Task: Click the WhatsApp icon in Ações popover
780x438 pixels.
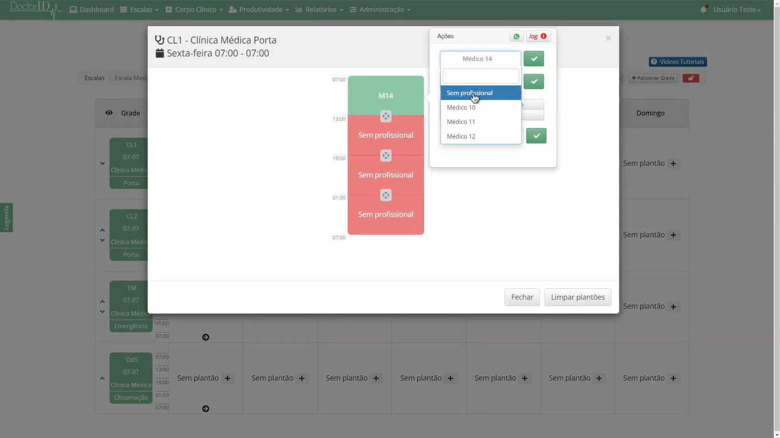Action: pyautogui.click(x=516, y=36)
